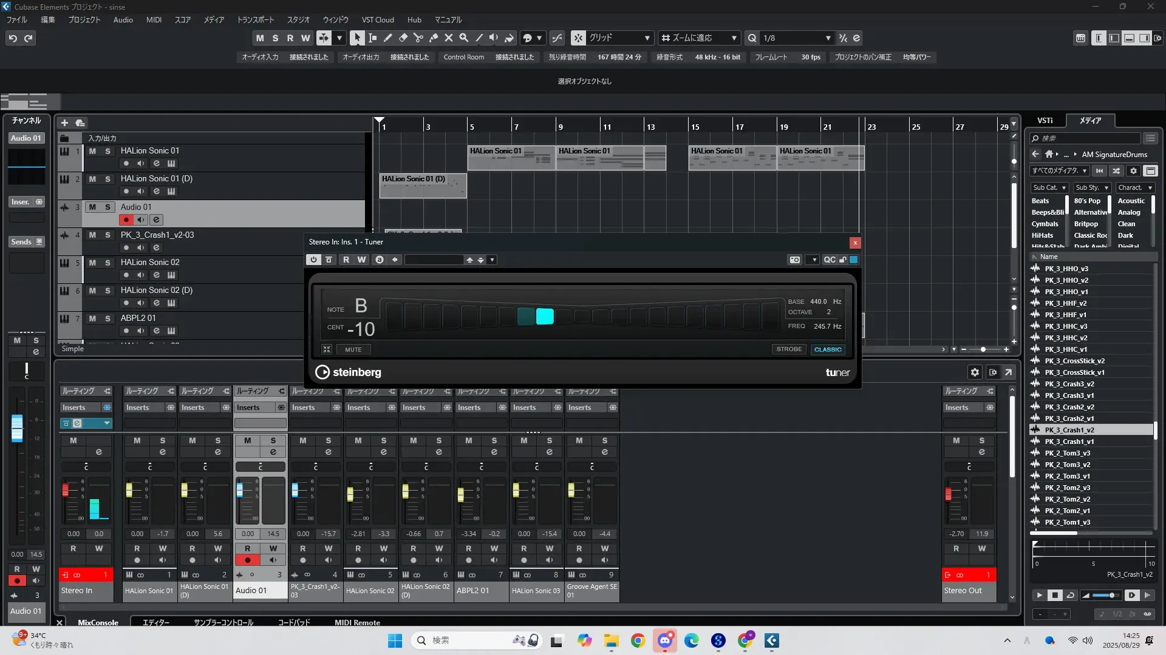Select the Zoom magnifier tool

pos(464,38)
